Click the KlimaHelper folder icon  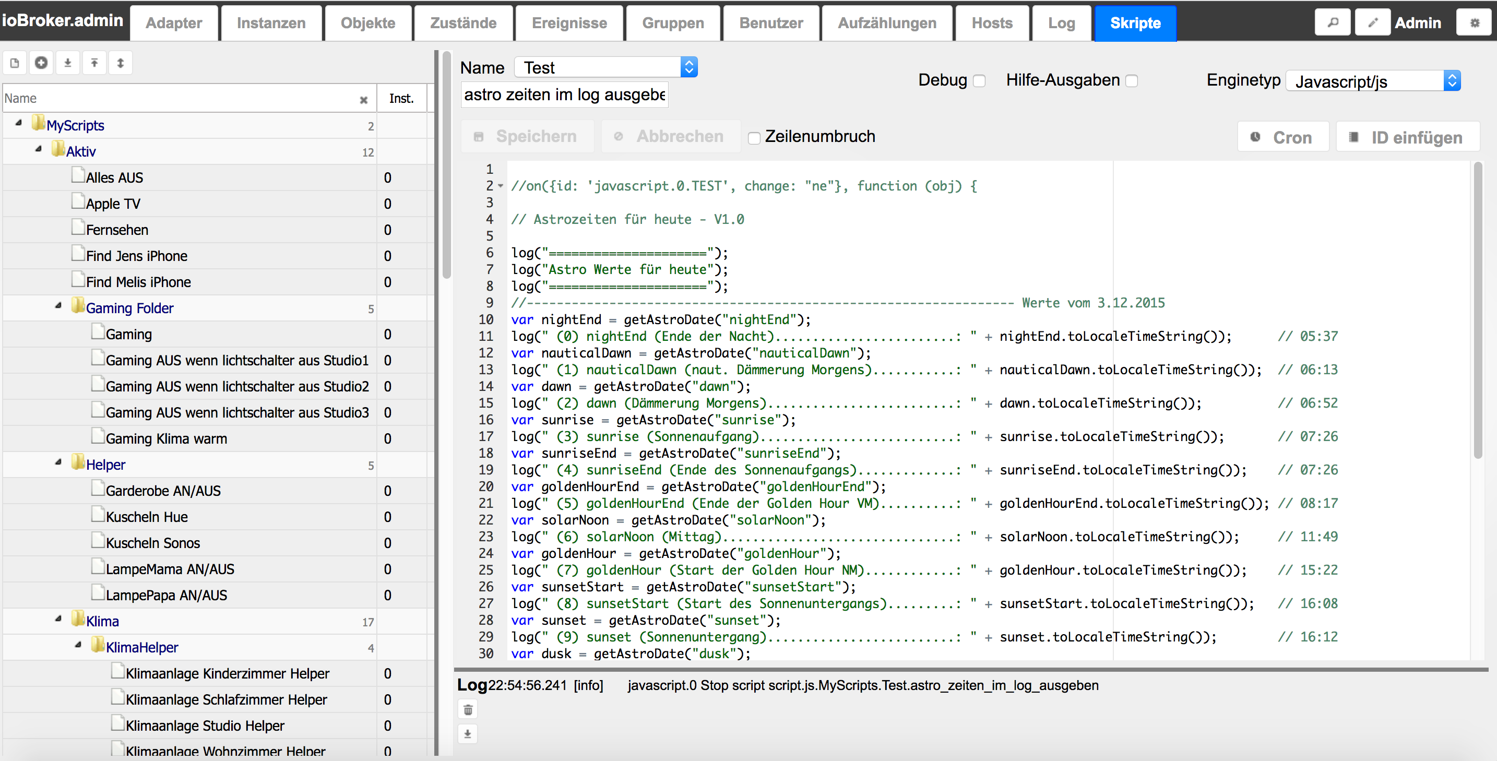pos(98,645)
